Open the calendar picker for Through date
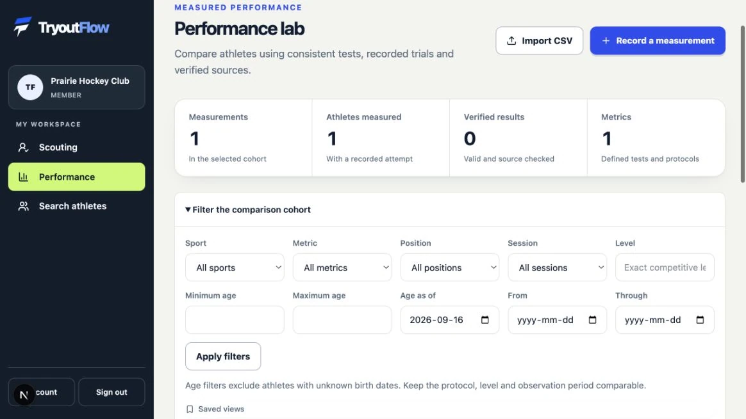Screen dimensions: 746x419 pos(700,320)
